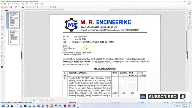
Task: Select the Insert Line tool
Action: [2, 23]
